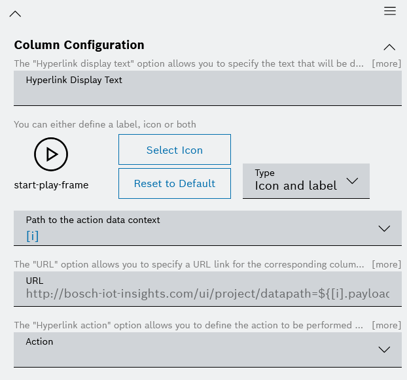This screenshot has height=380, width=407.
Task: Click into the URL input field
Action: point(207,294)
